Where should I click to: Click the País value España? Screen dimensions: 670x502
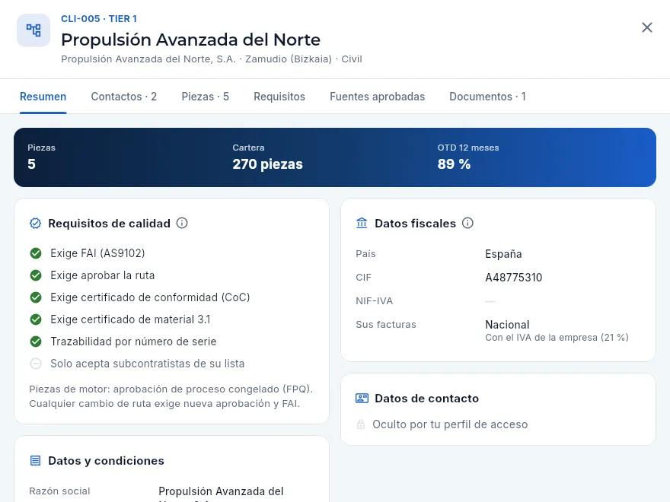coord(503,254)
